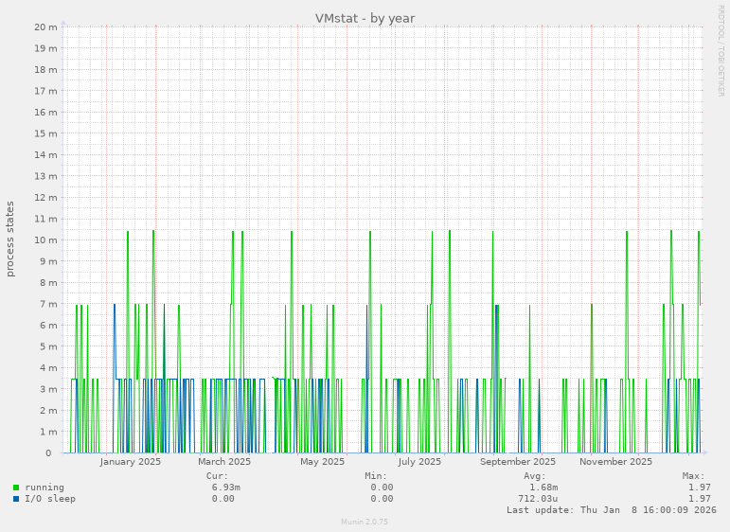Click the Max: column header
The width and height of the screenshot is (730, 532).
tap(693, 476)
